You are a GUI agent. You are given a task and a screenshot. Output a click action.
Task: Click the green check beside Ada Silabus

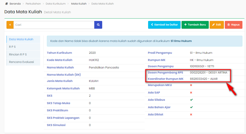point(191,100)
